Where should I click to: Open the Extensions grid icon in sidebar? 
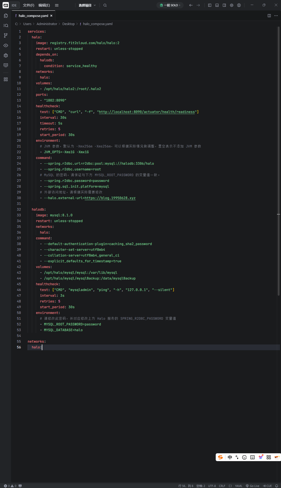[x=6, y=79]
